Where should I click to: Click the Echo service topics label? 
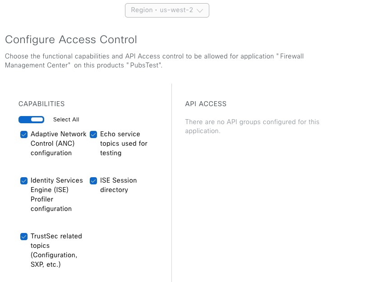tap(123, 143)
